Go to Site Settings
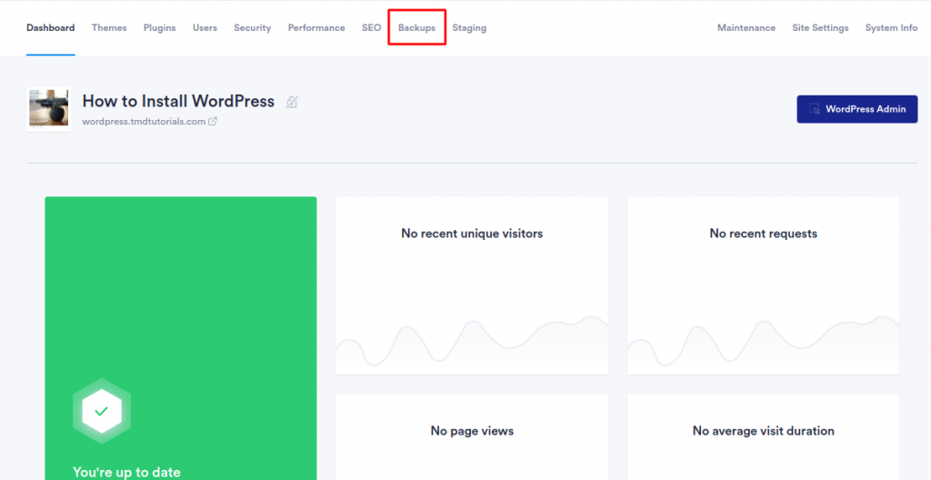931x480 pixels. [820, 28]
